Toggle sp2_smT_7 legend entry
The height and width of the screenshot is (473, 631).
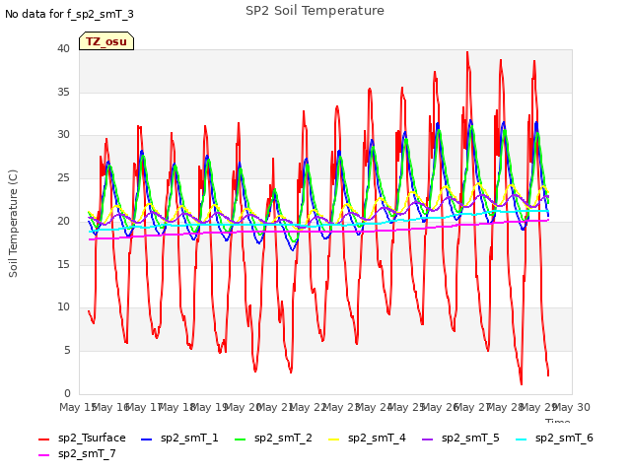(x=77, y=453)
